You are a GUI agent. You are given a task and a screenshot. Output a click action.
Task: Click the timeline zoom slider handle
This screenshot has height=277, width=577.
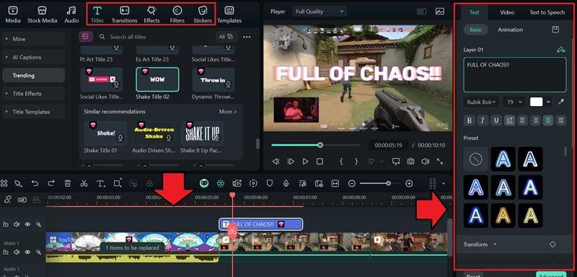click(x=388, y=183)
